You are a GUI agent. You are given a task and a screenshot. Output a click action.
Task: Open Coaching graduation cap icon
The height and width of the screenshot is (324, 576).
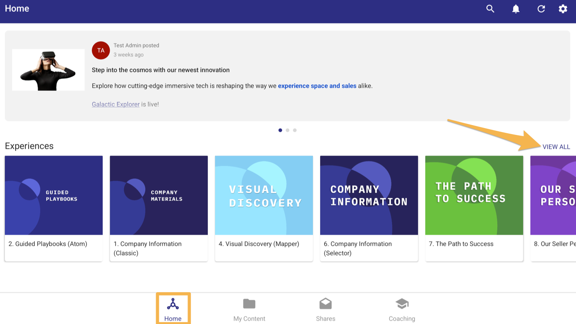coord(402,304)
